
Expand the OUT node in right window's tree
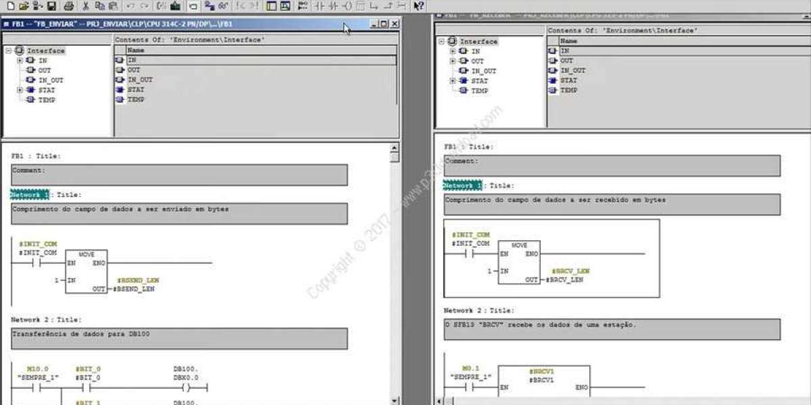[453, 61]
